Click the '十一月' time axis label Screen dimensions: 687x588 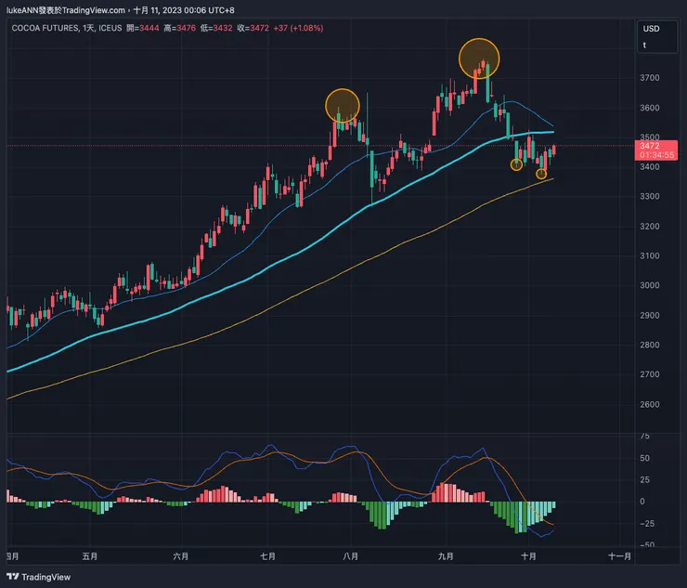[x=619, y=556]
